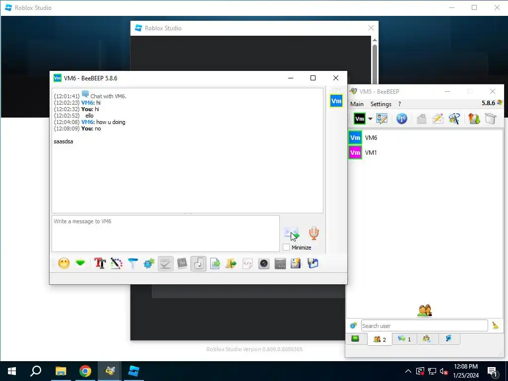Toggle the ABC spell check button
This screenshot has width=508, height=381.
pos(166,263)
